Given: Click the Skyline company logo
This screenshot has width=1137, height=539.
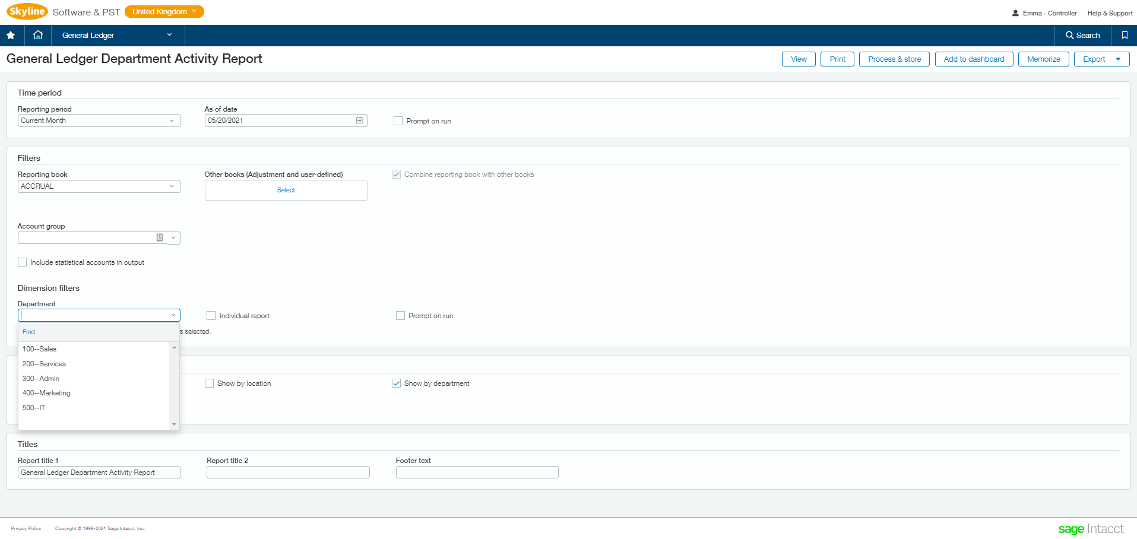Looking at the screenshot, I should [27, 11].
